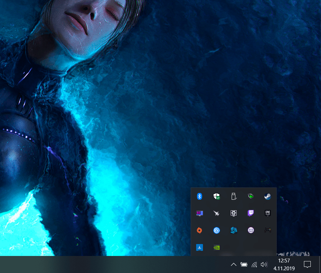Viewport: 321px width, 273px height.
Task: Open the Bluetooth tray icon
Action: pyautogui.click(x=200, y=196)
